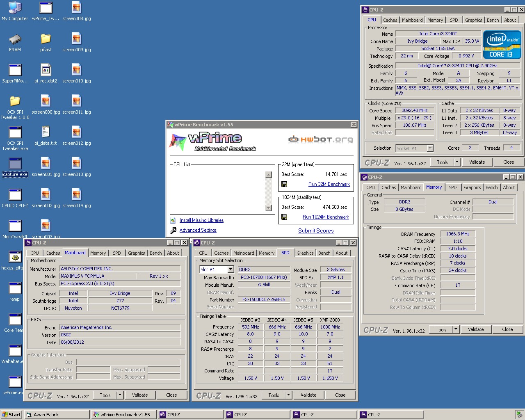Click Validate in CPU-Z CPU window

pyautogui.click(x=477, y=162)
